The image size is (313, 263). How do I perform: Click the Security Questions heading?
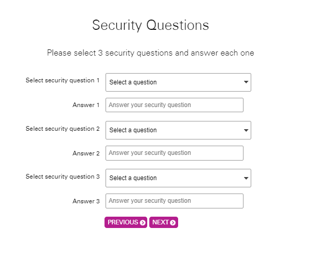click(150, 25)
